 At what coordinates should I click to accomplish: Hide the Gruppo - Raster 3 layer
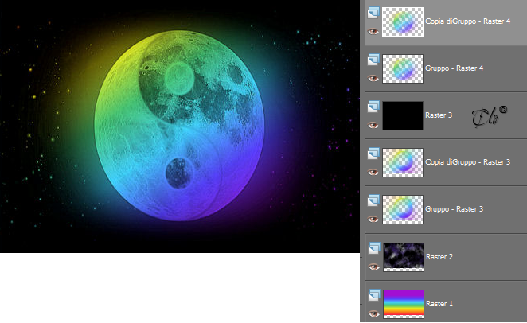pyautogui.click(x=373, y=220)
